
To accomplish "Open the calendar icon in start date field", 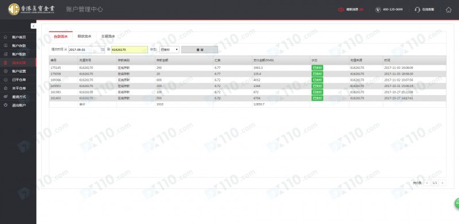I will (x=103, y=50).
